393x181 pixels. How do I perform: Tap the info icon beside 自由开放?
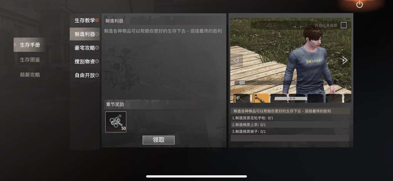click(97, 75)
